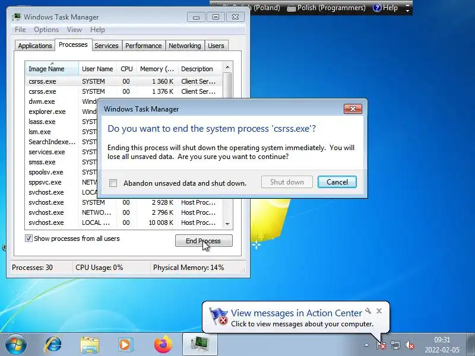Close the csrss.exe confirmation dialog
The height and width of the screenshot is (356, 475).
(x=353, y=109)
